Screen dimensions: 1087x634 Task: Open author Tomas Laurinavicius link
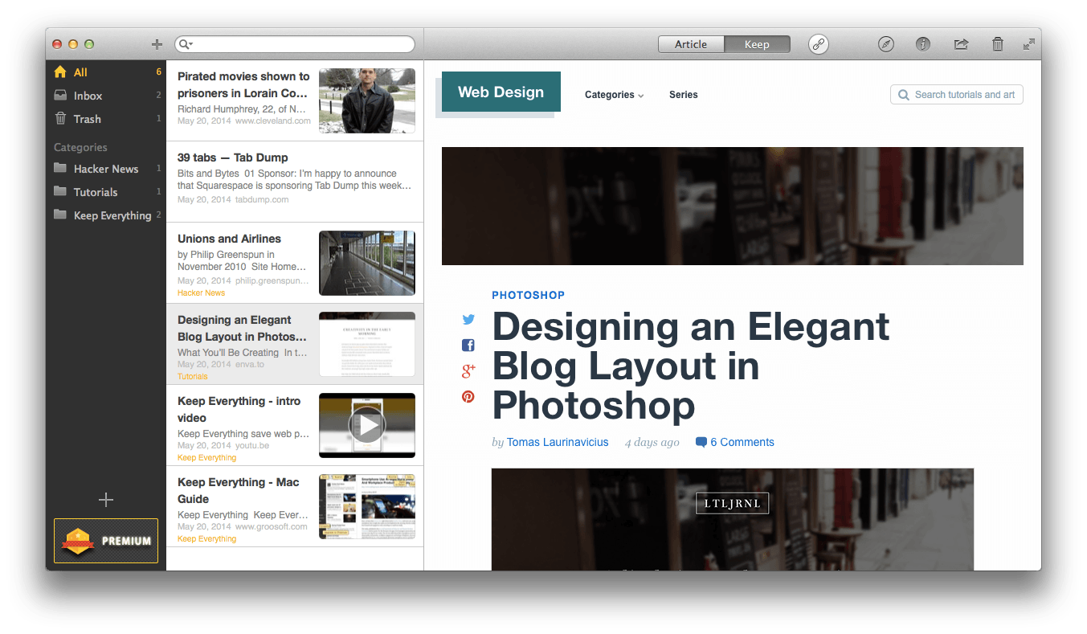pyautogui.click(x=558, y=442)
